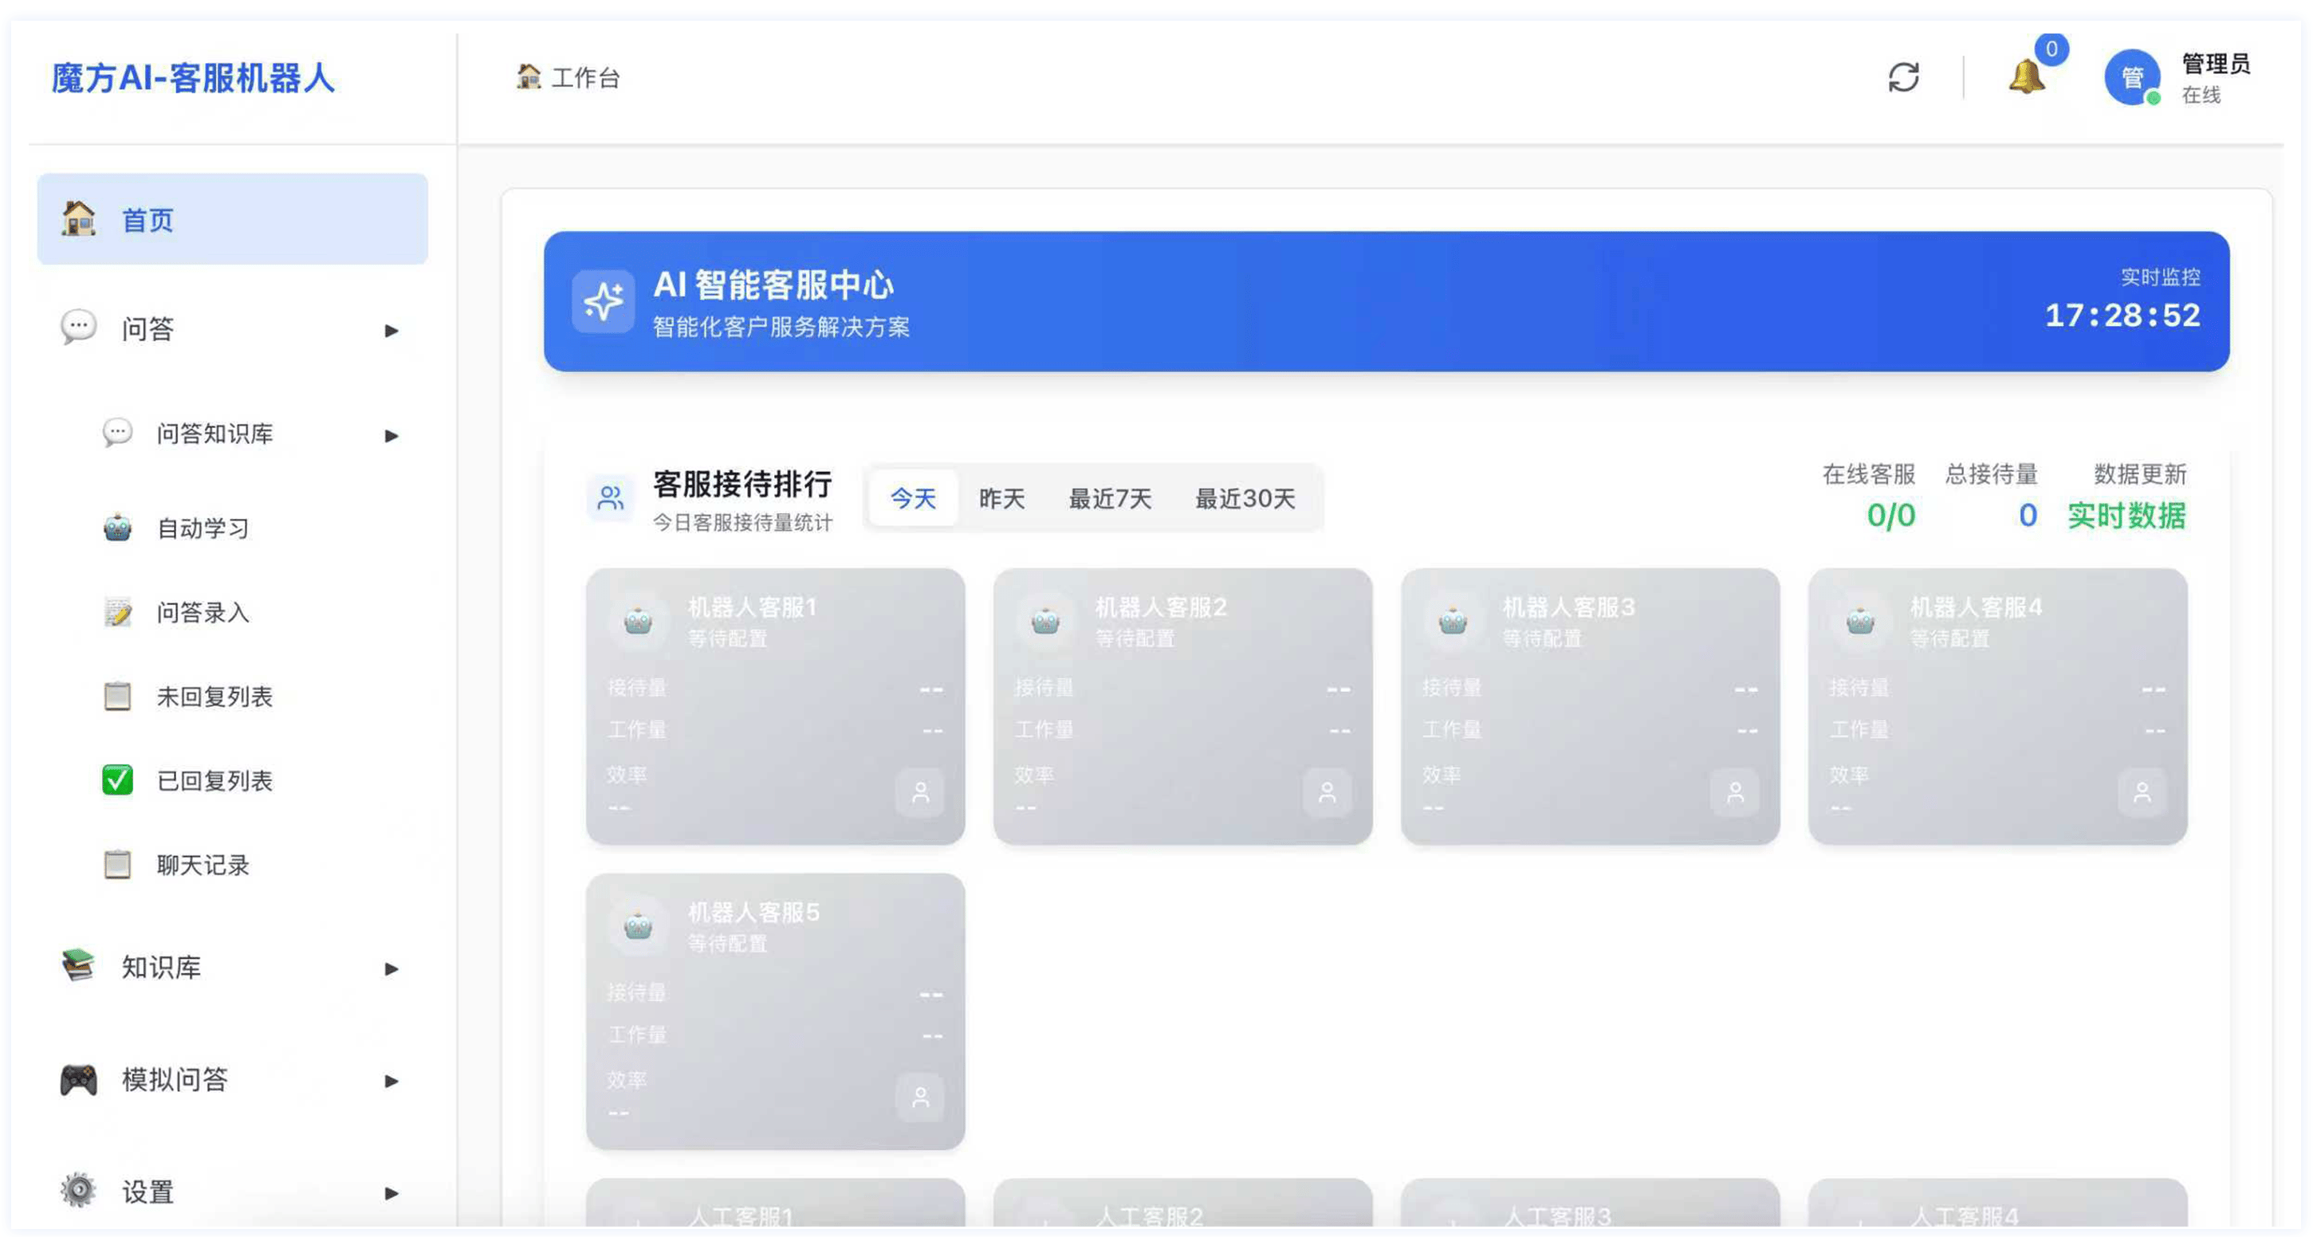Select the 最近30天 tab

[x=1245, y=498]
